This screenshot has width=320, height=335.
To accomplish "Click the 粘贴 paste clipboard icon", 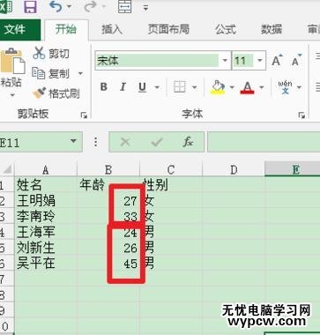I will pyautogui.click(x=12, y=61).
